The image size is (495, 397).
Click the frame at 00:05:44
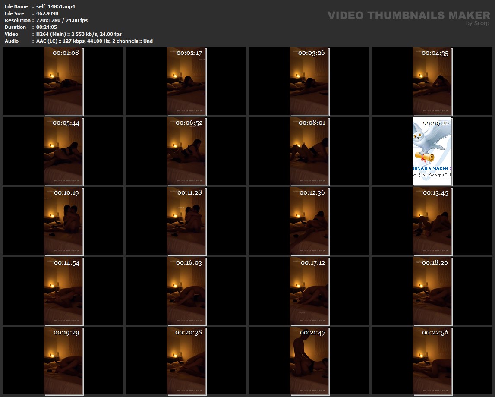pos(63,151)
